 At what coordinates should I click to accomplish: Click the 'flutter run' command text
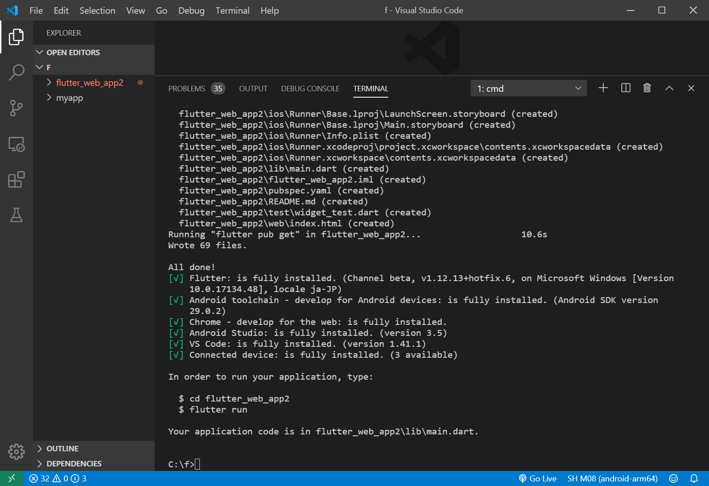point(218,409)
